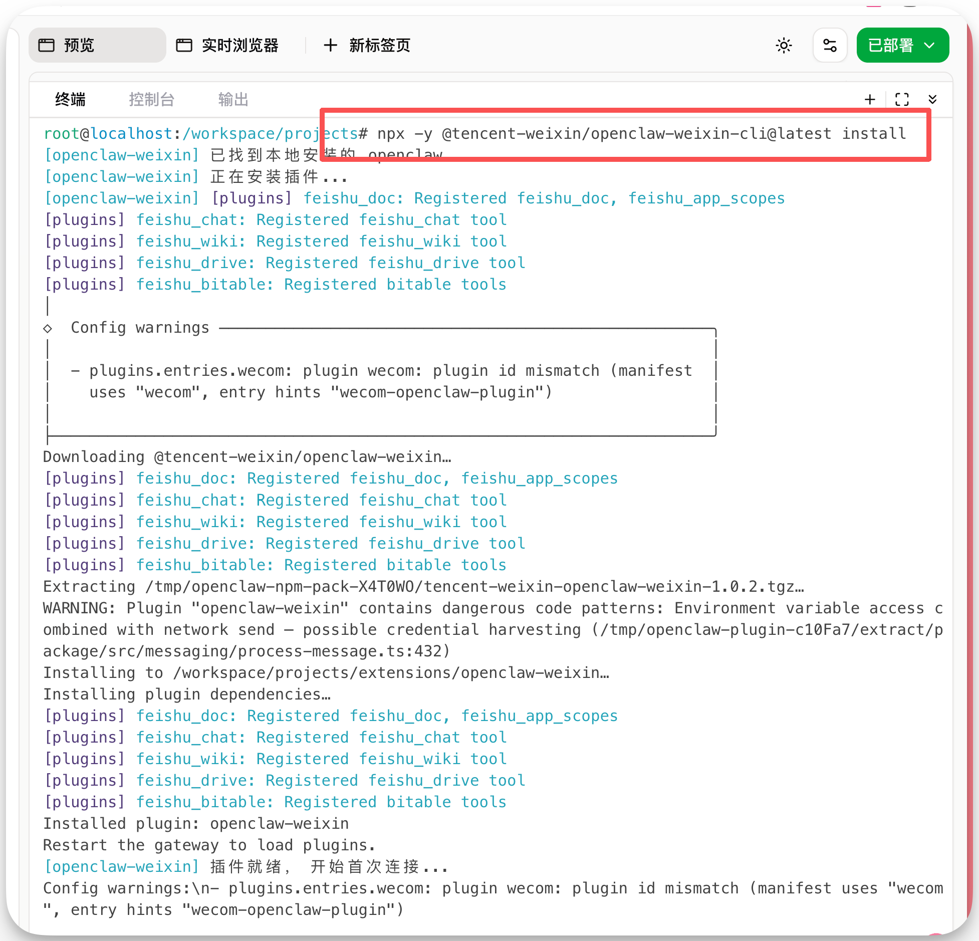
Task: Click the npx install command text
Action: click(x=642, y=134)
